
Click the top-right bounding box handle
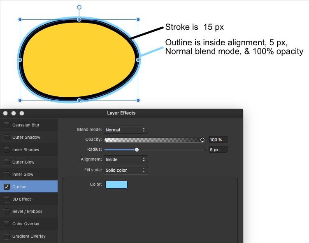[138, 19]
